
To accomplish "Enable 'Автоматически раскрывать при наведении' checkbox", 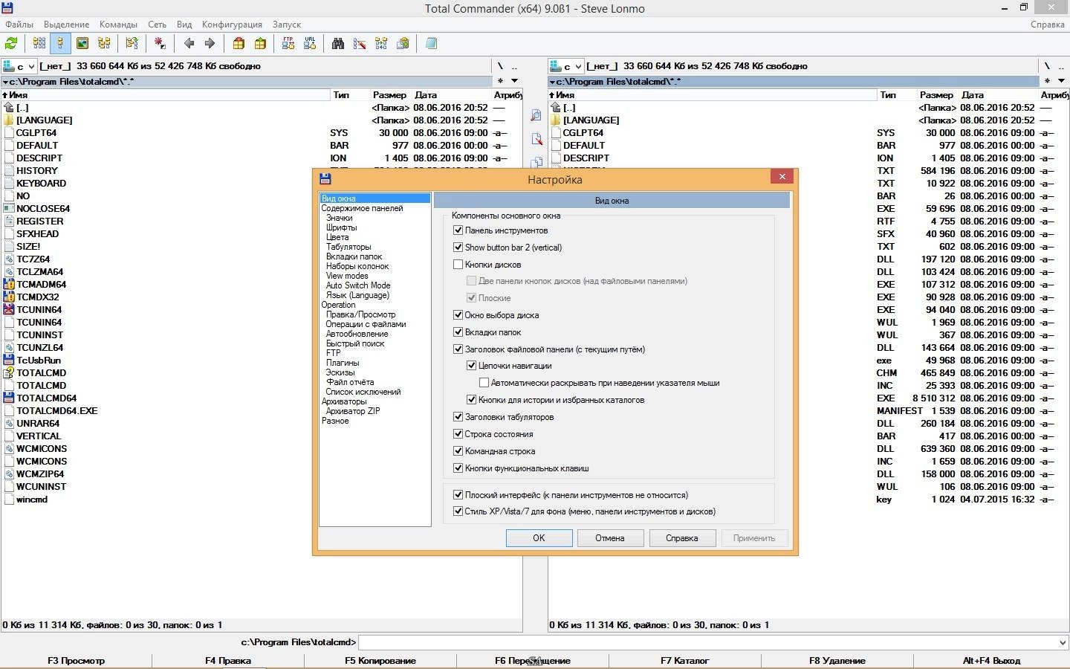I will pyautogui.click(x=484, y=383).
